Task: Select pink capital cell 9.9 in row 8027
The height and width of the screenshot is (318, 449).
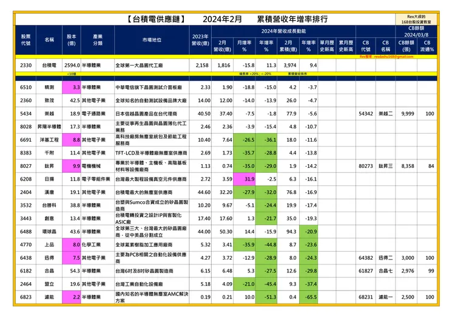Action: point(72,166)
